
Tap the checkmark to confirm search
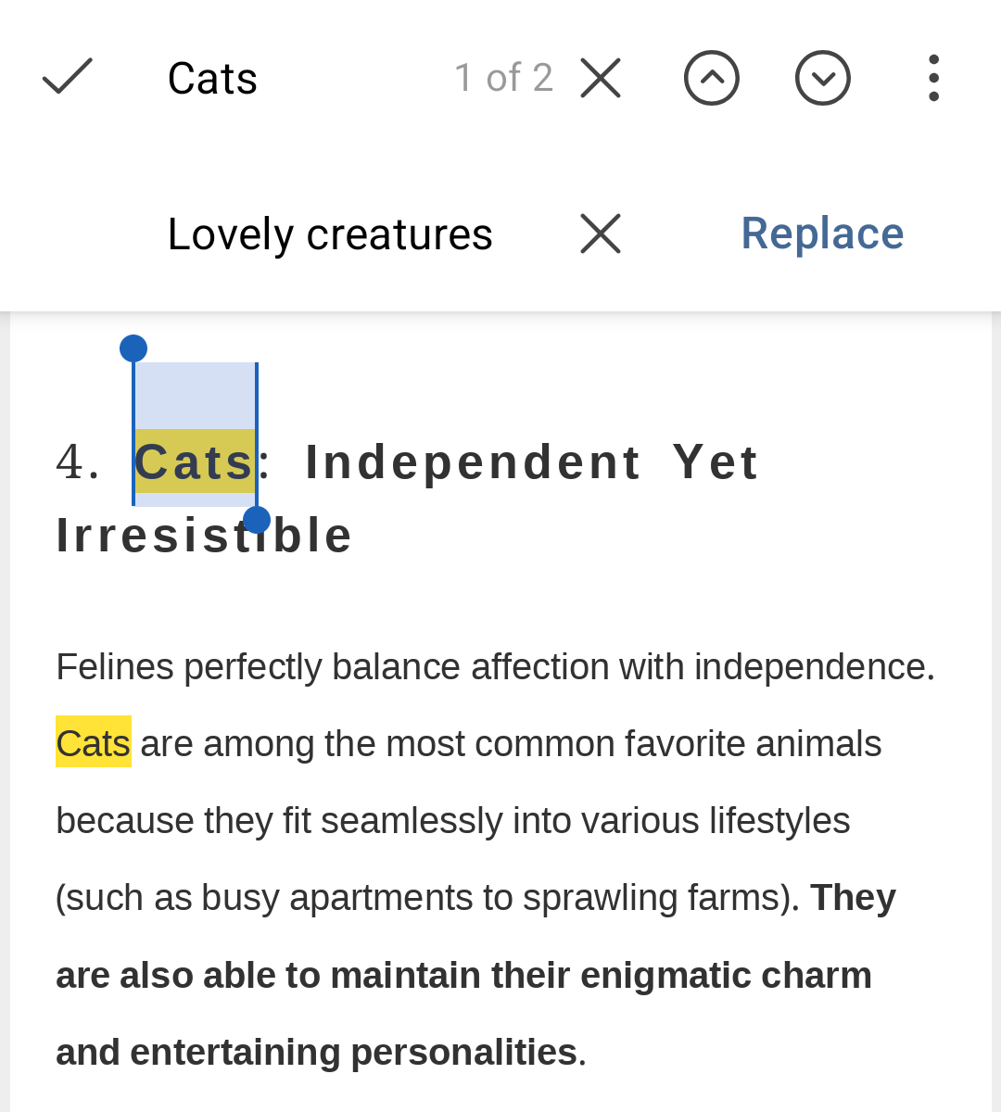pos(66,77)
